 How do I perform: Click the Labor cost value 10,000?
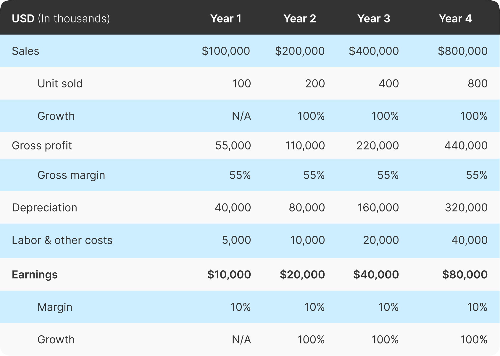tap(308, 240)
